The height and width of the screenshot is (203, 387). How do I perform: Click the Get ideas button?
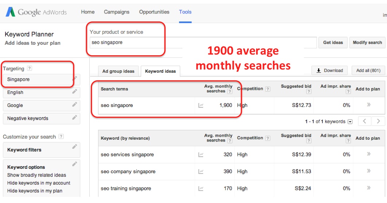pos(333,43)
